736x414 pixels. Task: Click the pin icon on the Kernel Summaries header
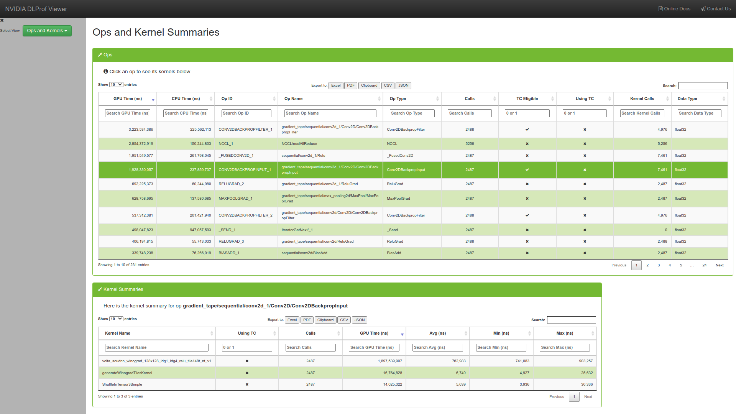pos(100,289)
